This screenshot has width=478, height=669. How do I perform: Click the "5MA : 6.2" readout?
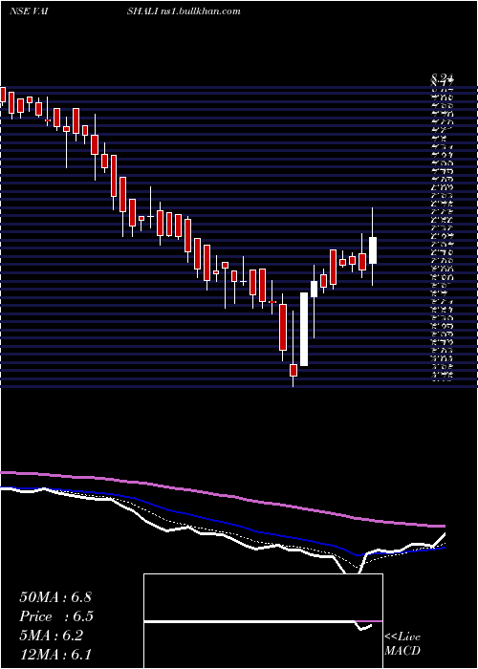pos(52,636)
